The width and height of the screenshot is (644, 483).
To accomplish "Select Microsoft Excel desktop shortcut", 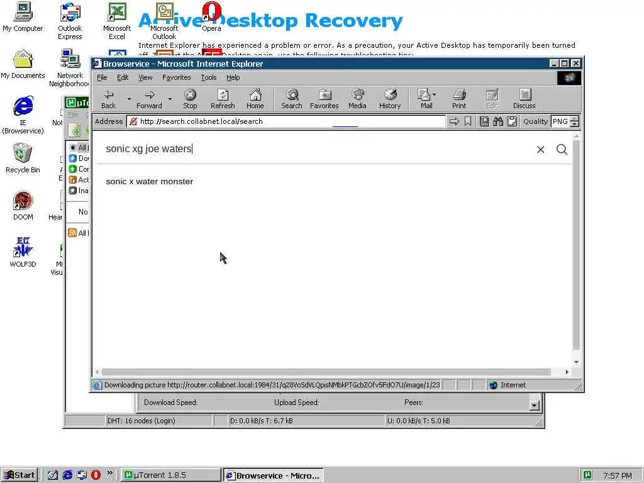I will (x=116, y=21).
